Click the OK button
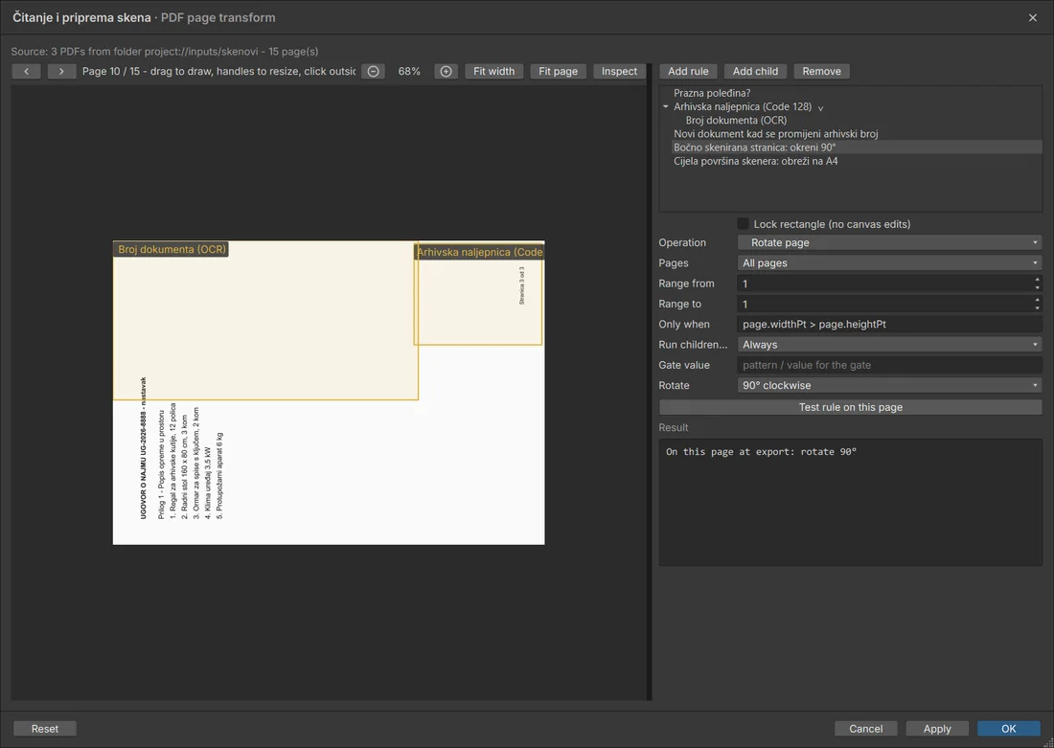The height and width of the screenshot is (748, 1054). (1008, 729)
